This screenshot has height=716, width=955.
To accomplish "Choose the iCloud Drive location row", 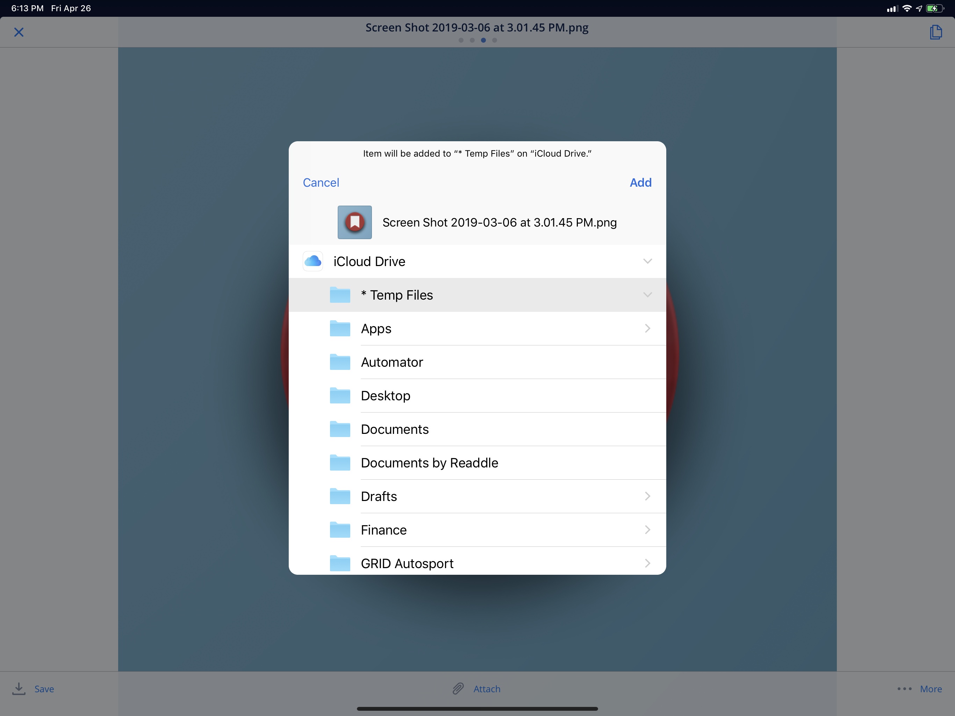I will [477, 261].
